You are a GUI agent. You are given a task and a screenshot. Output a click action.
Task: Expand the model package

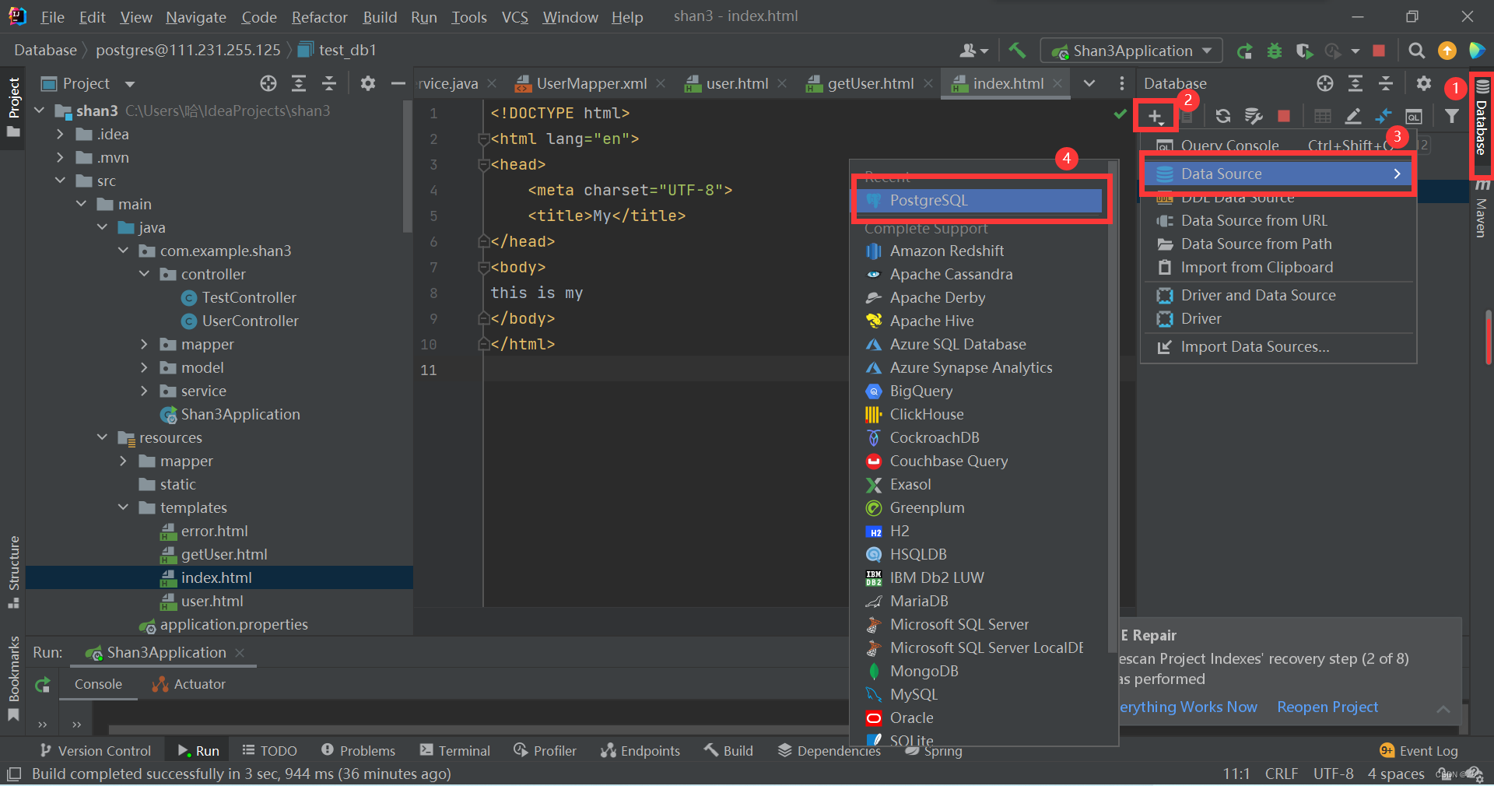pos(144,367)
